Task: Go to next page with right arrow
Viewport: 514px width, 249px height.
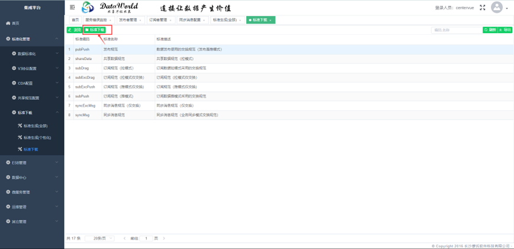Action: coord(164,238)
